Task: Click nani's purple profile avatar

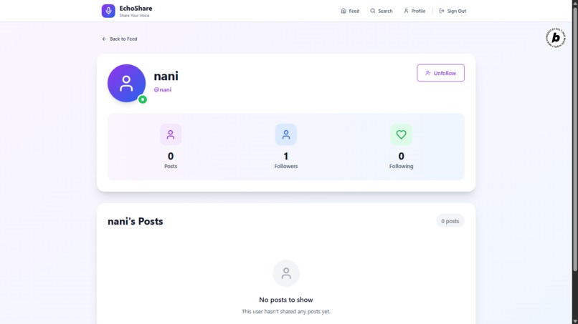Action: click(x=126, y=83)
